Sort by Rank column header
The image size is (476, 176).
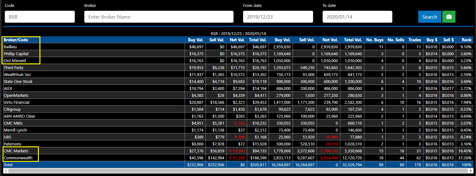[467, 40]
